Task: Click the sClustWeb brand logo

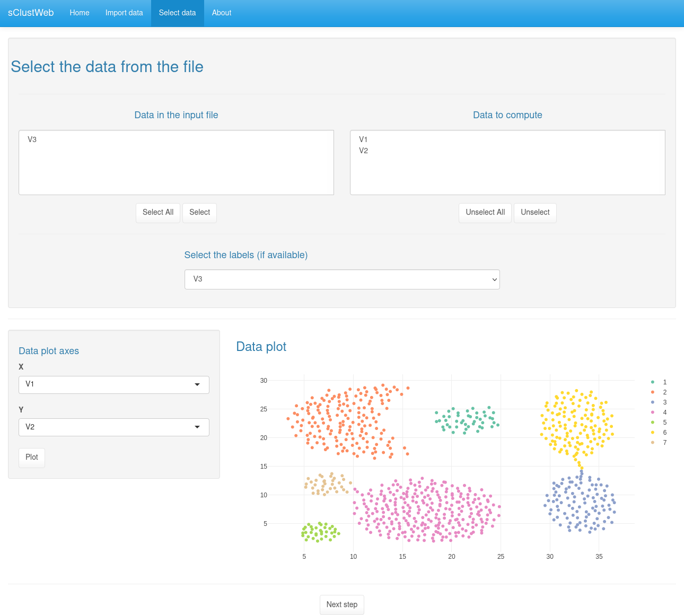Action: [x=31, y=13]
